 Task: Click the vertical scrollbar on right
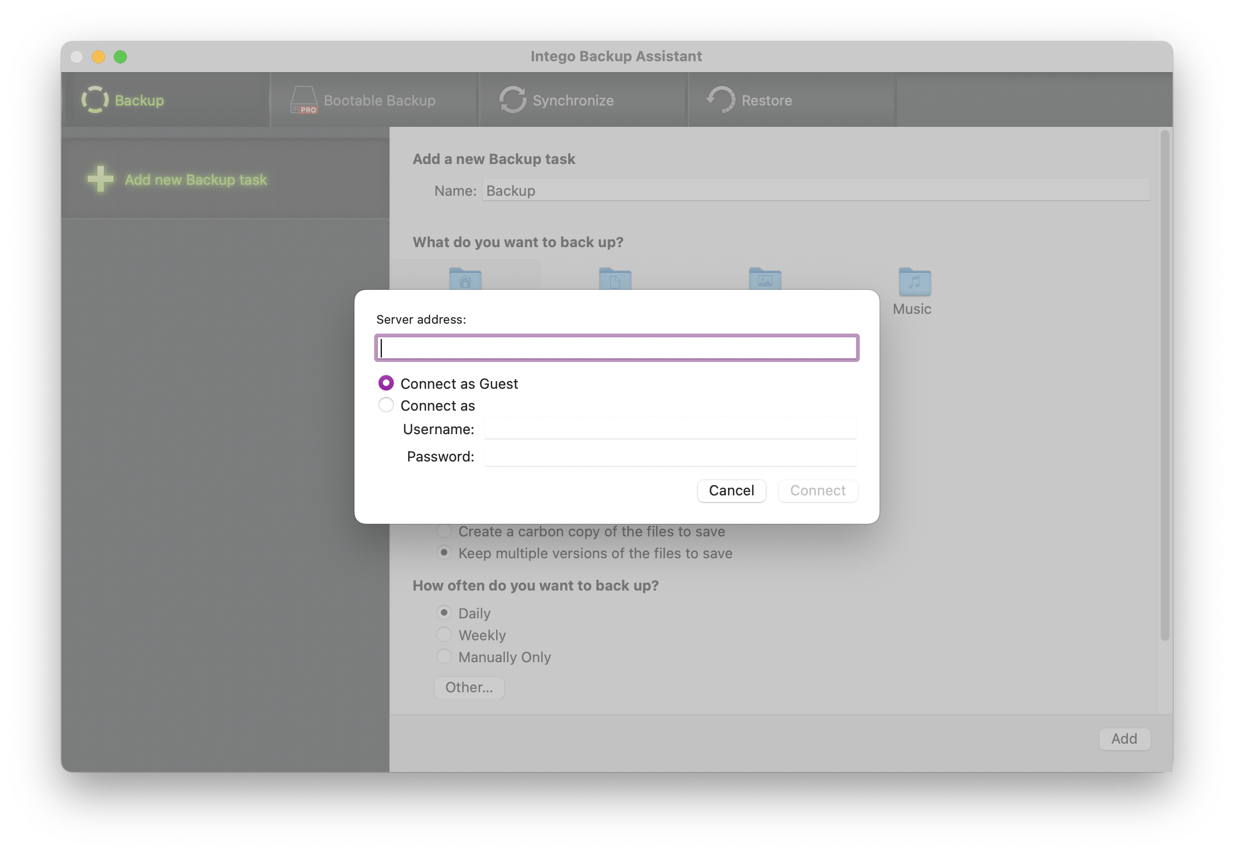1165,385
